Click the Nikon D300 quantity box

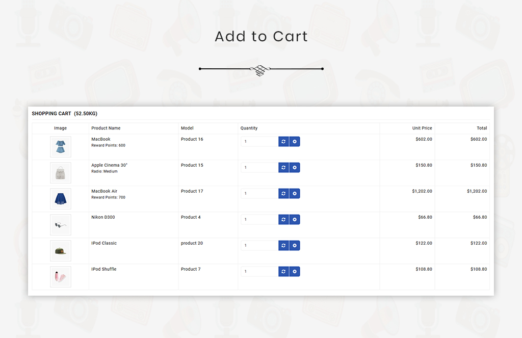click(x=259, y=219)
